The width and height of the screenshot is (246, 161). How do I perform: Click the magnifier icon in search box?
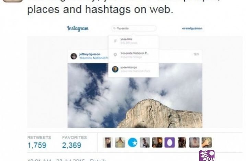114,28
